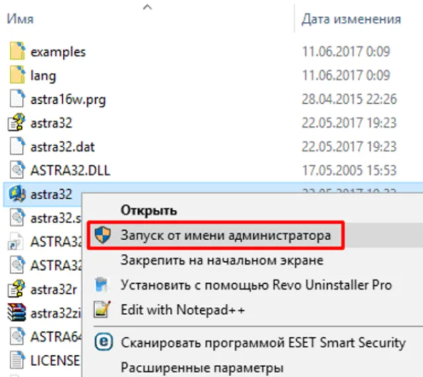Select Сканировать программой ESET Smart Security
This screenshot has height=377, width=423.
click(263, 343)
